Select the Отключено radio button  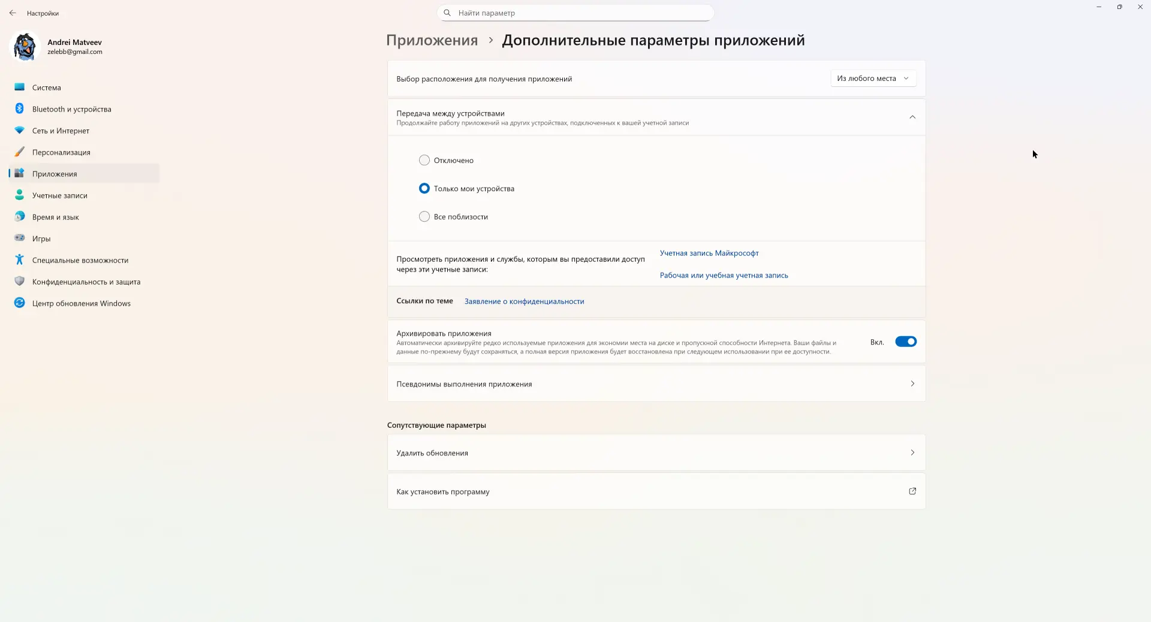point(424,160)
